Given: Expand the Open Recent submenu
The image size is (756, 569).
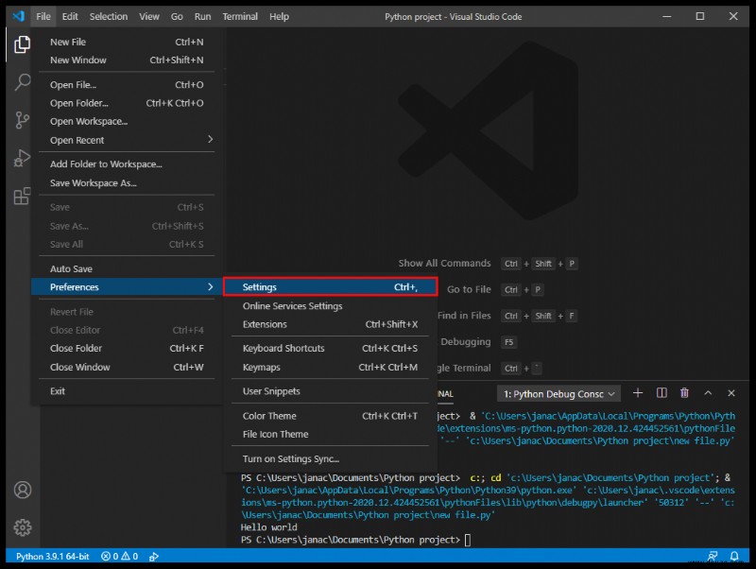Looking at the screenshot, I should click(128, 140).
